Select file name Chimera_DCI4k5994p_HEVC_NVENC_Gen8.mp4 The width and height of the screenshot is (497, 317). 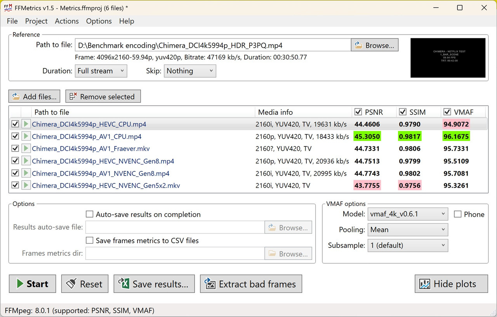coord(103,161)
